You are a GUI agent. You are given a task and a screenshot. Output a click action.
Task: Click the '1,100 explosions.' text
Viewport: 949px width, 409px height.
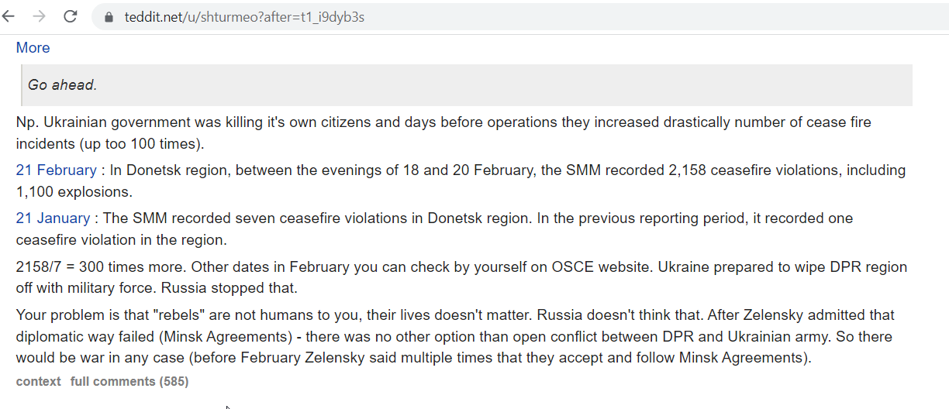coord(74,191)
